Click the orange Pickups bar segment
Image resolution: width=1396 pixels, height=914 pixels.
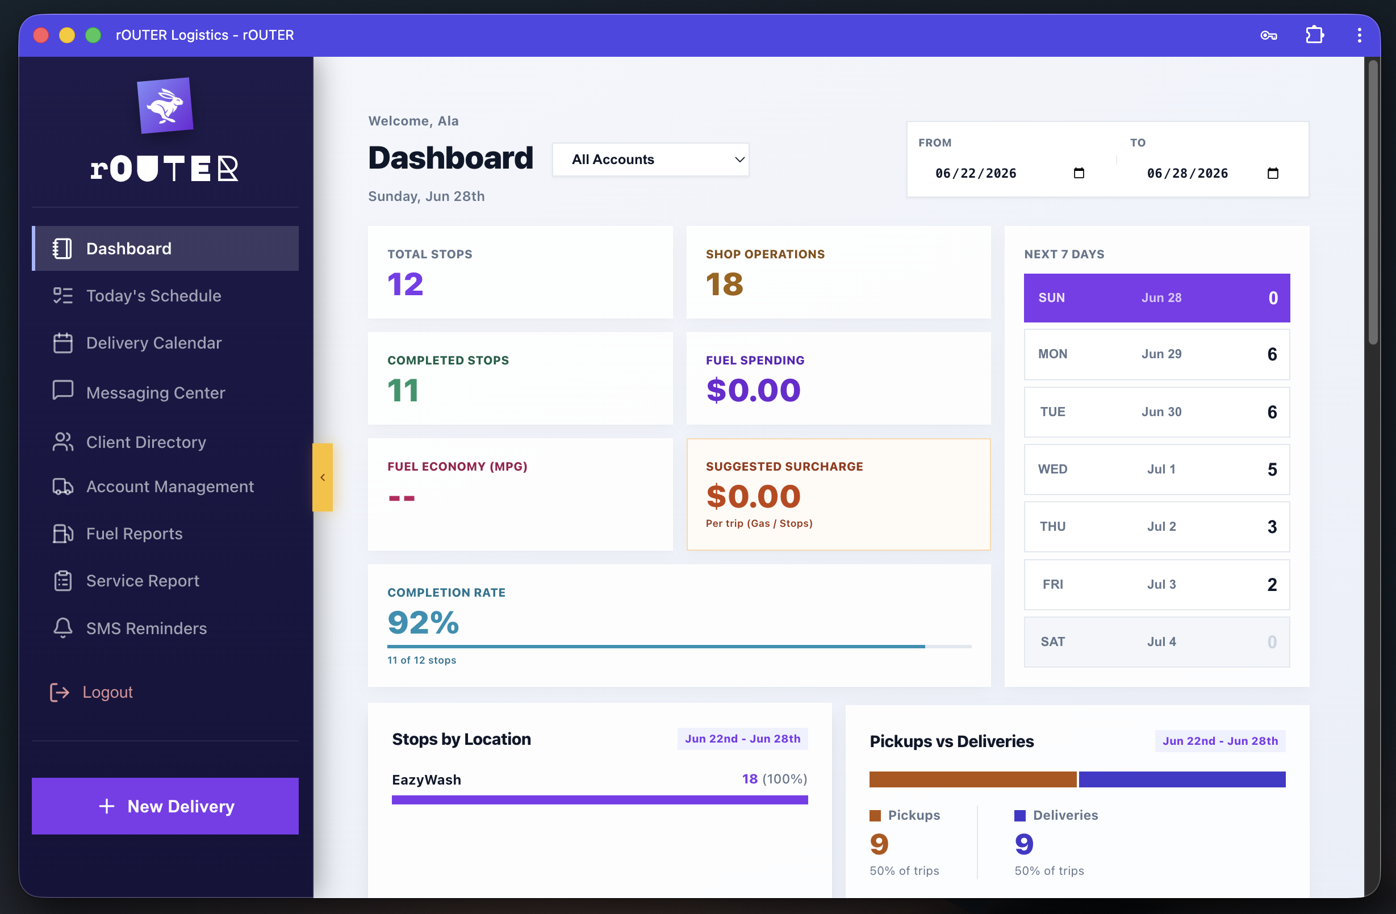coord(972,779)
